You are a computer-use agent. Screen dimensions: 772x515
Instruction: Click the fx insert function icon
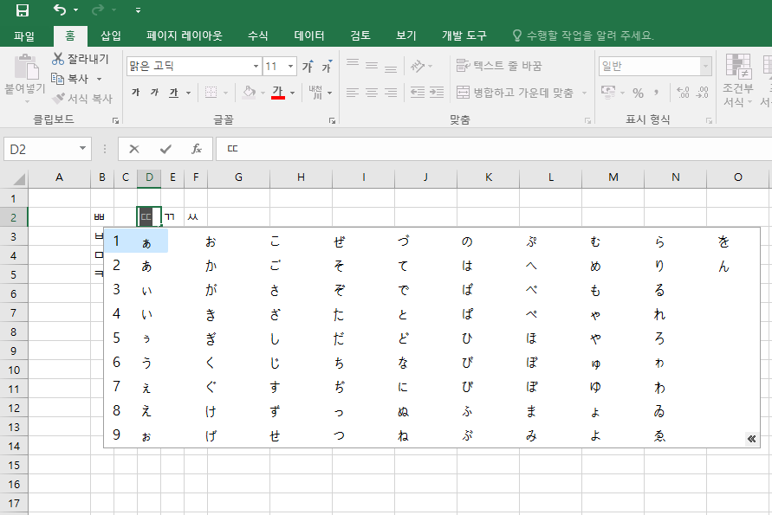tap(197, 149)
